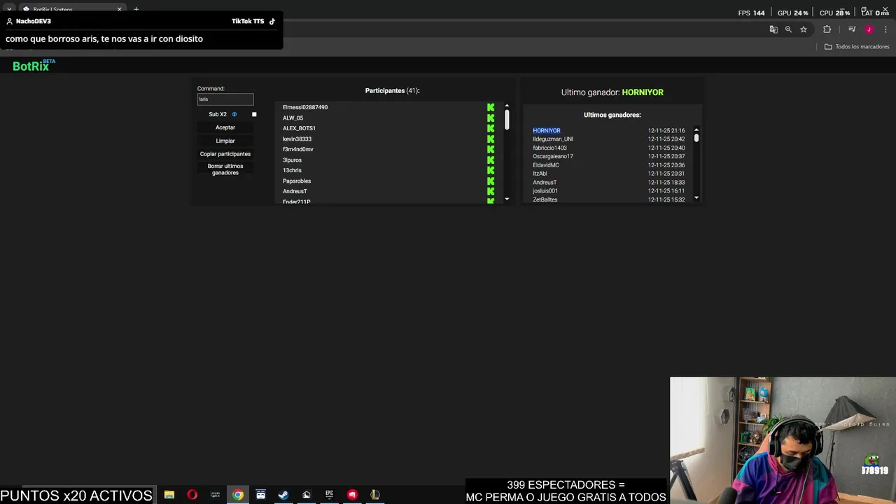Click the Sub X2 info icon
Screen dimensions: 896x504
point(234,114)
